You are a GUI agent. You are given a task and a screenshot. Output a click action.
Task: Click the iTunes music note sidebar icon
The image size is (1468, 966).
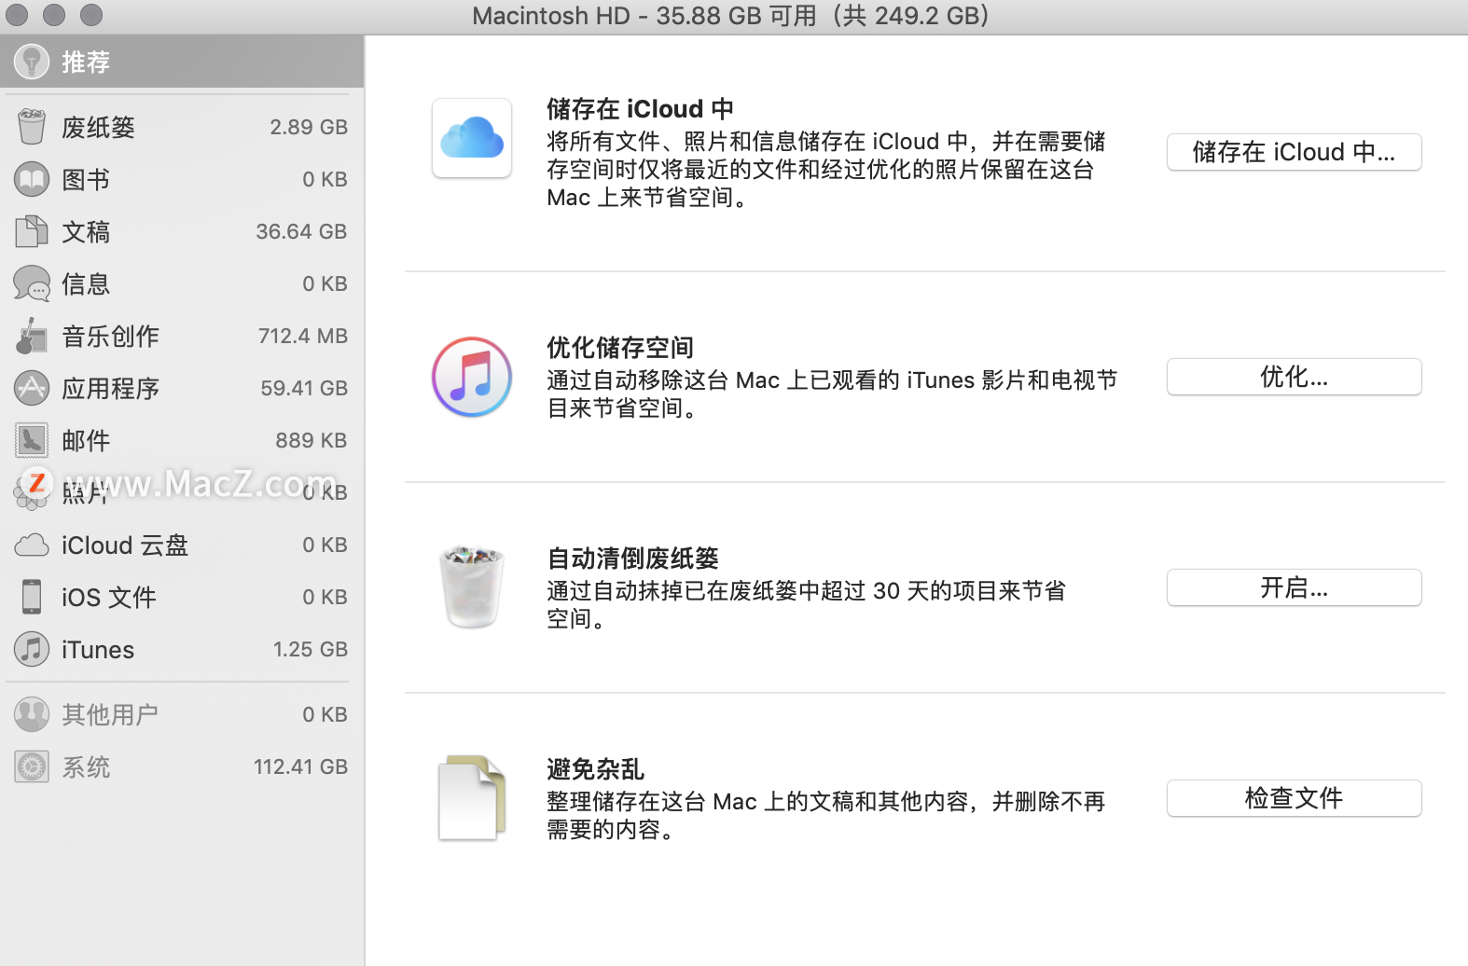[32, 649]
